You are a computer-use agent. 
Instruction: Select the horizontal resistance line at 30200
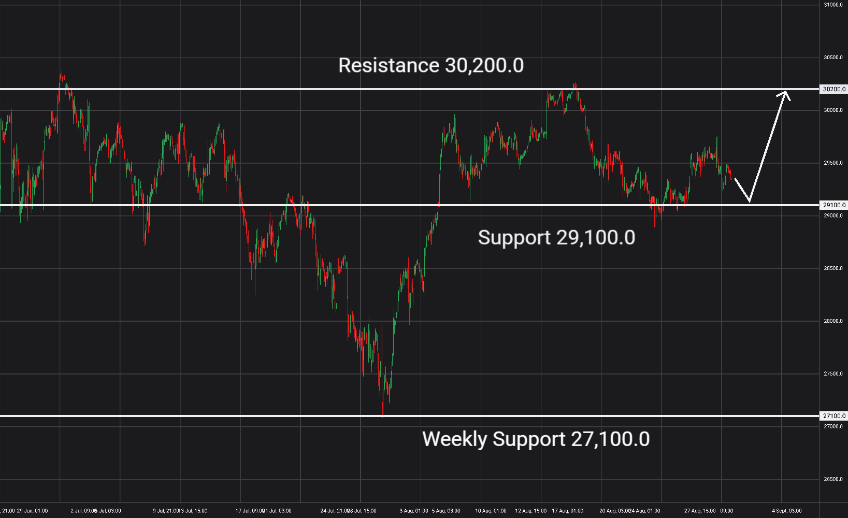[409, 89]
